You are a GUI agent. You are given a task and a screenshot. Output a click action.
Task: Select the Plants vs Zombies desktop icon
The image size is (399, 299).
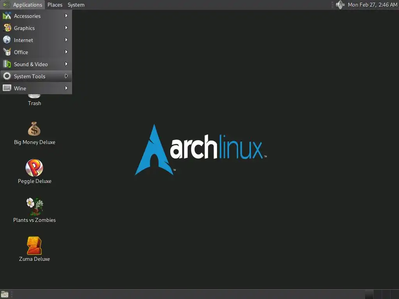35,206
